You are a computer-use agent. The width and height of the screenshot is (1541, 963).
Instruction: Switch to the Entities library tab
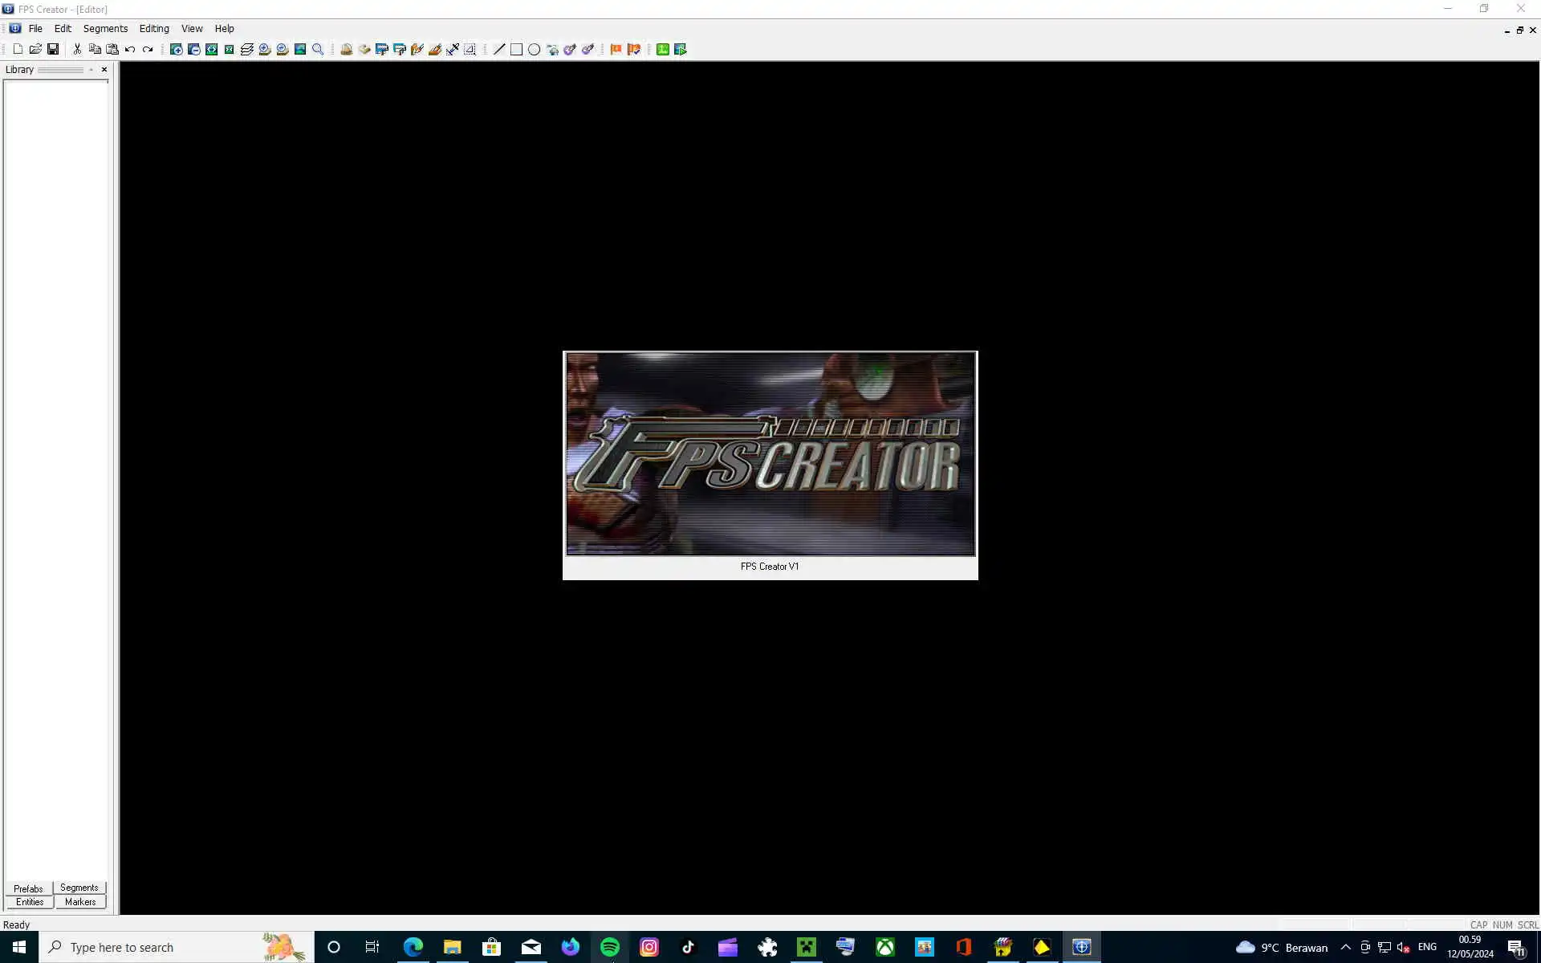(30, 902)
